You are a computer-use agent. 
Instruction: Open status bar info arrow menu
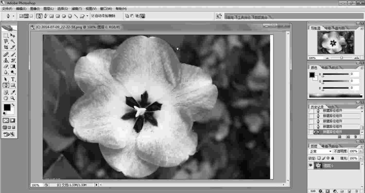(97, 185)
